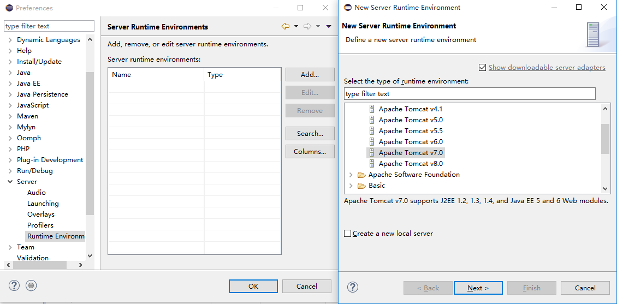Image resolution: width=617 pixels, height=304 pixels.
Task: Click the Apache Software Foundation folder icon
Action: pyautogui.click(x=361, y=175)
